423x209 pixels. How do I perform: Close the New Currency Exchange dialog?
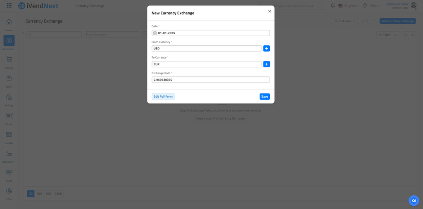(x=269, y=11)
